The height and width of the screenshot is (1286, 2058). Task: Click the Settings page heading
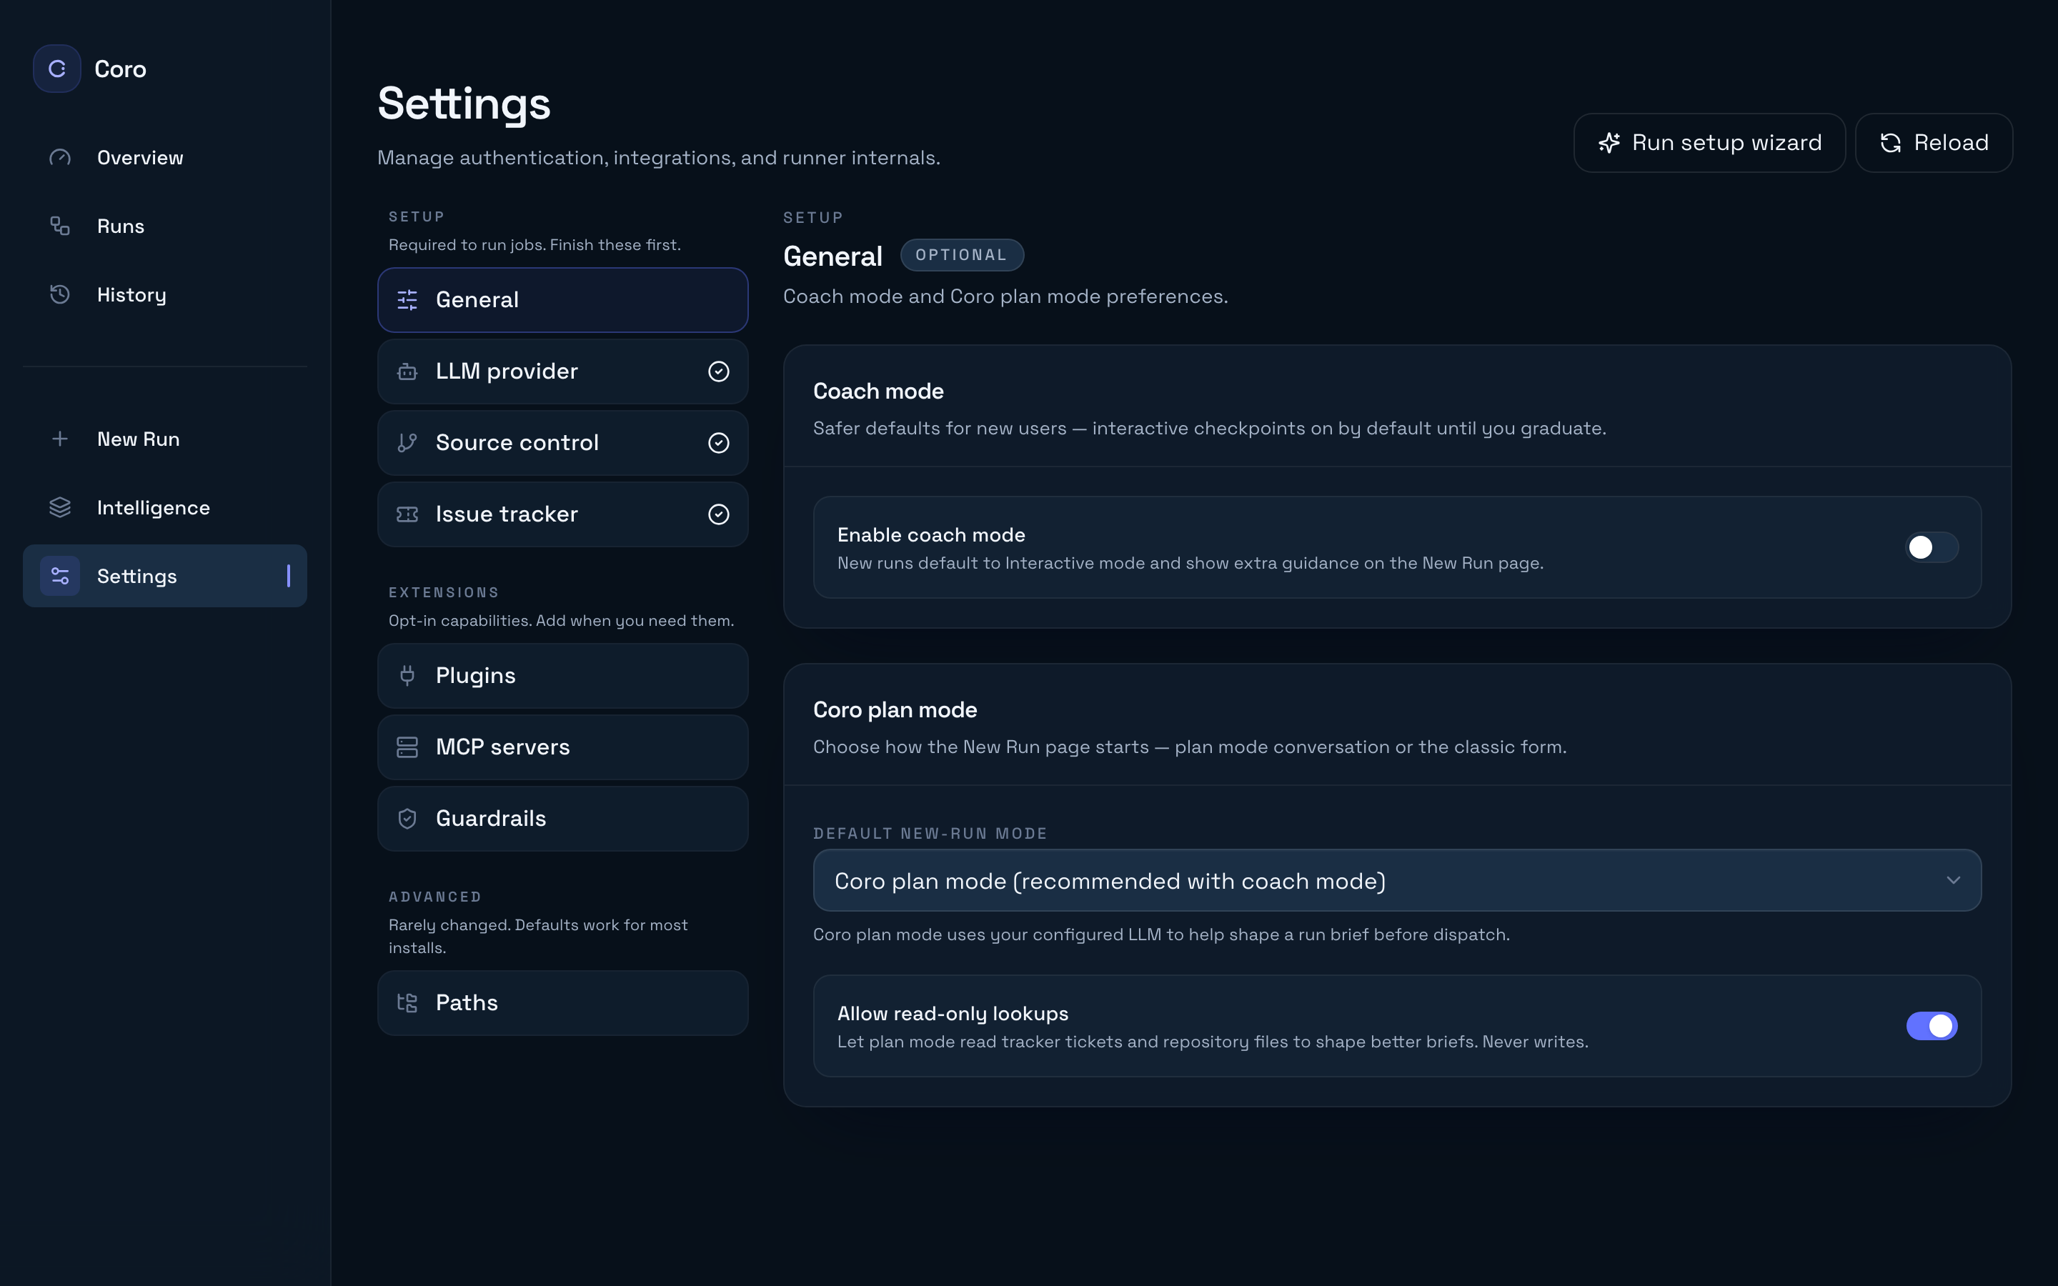(464, 104)
